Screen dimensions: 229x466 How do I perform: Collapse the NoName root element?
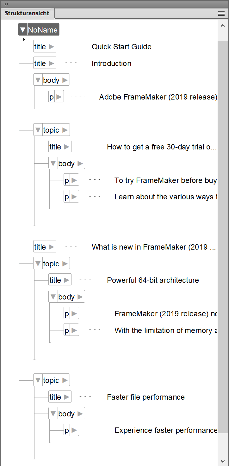coord(22,29)
